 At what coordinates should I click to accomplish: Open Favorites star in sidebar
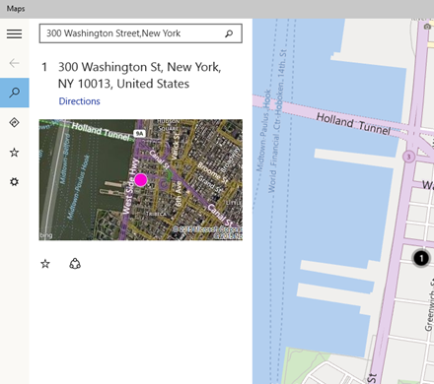[14, 153]
